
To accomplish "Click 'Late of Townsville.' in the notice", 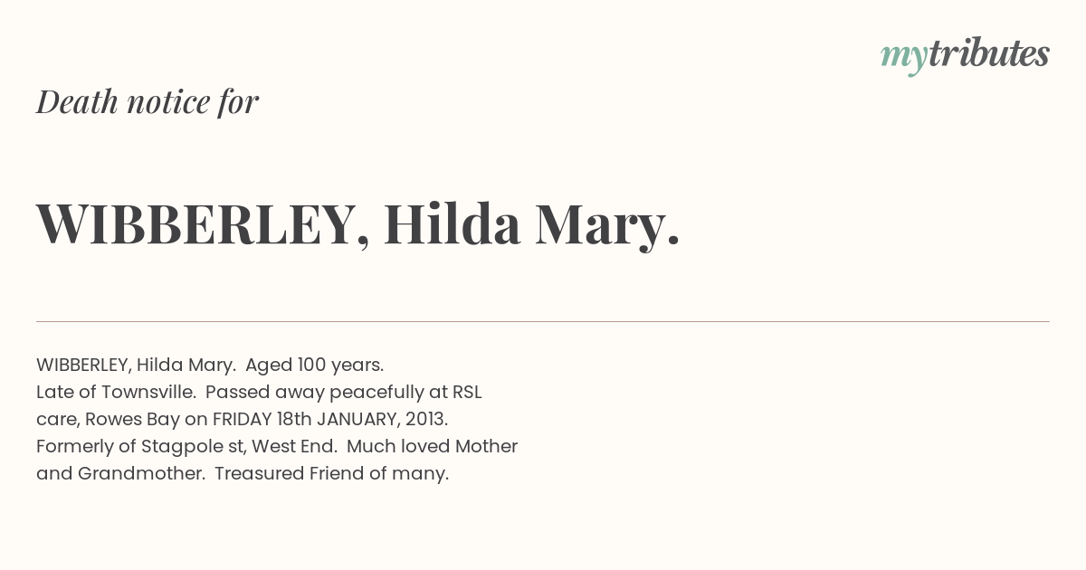I will [x=117, y=392].
